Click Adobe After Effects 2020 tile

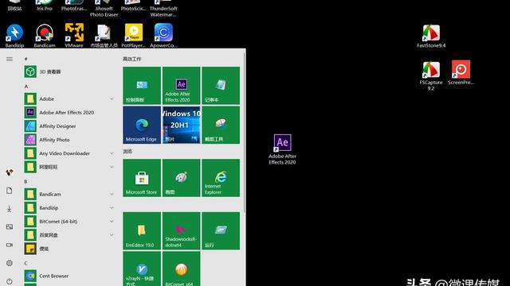pos(181,86)
